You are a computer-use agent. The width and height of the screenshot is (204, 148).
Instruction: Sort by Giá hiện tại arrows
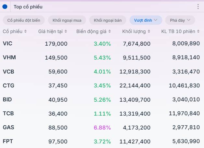66,31
